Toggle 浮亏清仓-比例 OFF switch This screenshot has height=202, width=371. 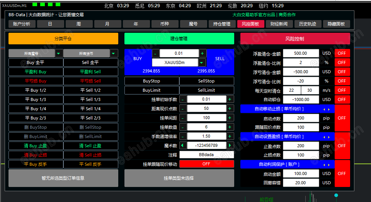[342, 81]
